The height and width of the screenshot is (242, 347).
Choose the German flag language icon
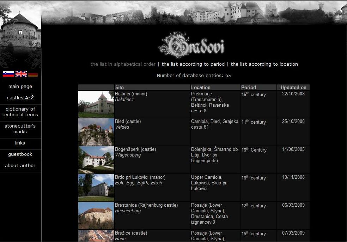click(x=33, y=74)
